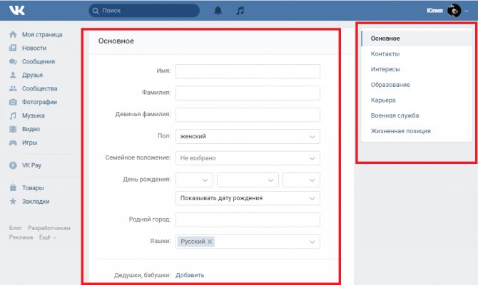Screen dimensions: 478x285
Task: Open notifications bell icon
Action: point(218,11)
